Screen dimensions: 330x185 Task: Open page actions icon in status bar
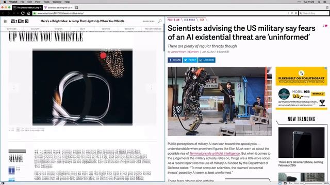(x=290, y=183)
